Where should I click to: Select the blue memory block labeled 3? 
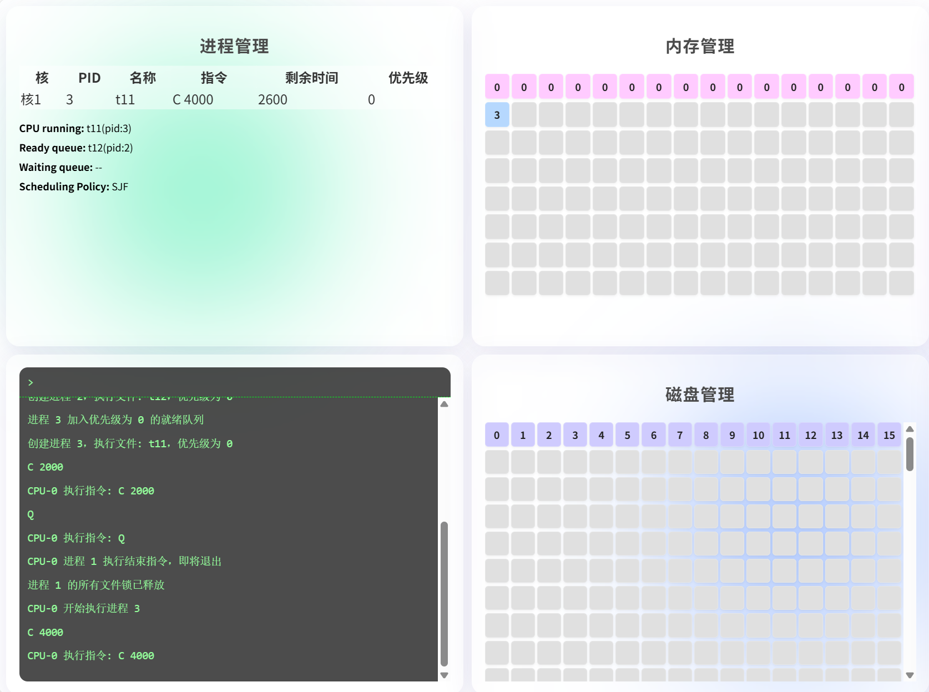click(x=497, y=115)
